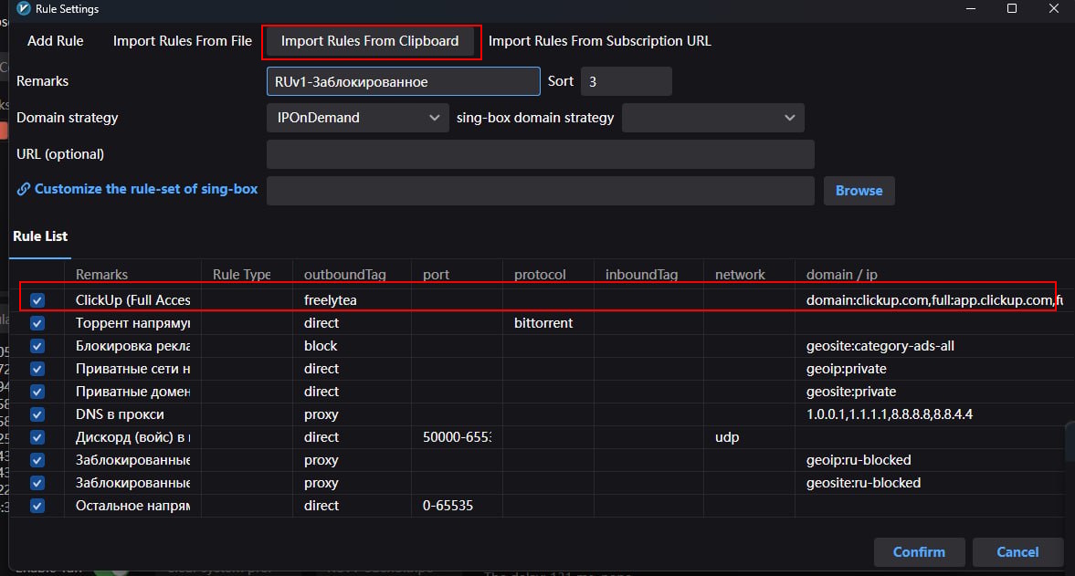Maximize the Rule Settings window
Image resolution: width=1075 pixels, height=576 pixels.
(1012, 9)
